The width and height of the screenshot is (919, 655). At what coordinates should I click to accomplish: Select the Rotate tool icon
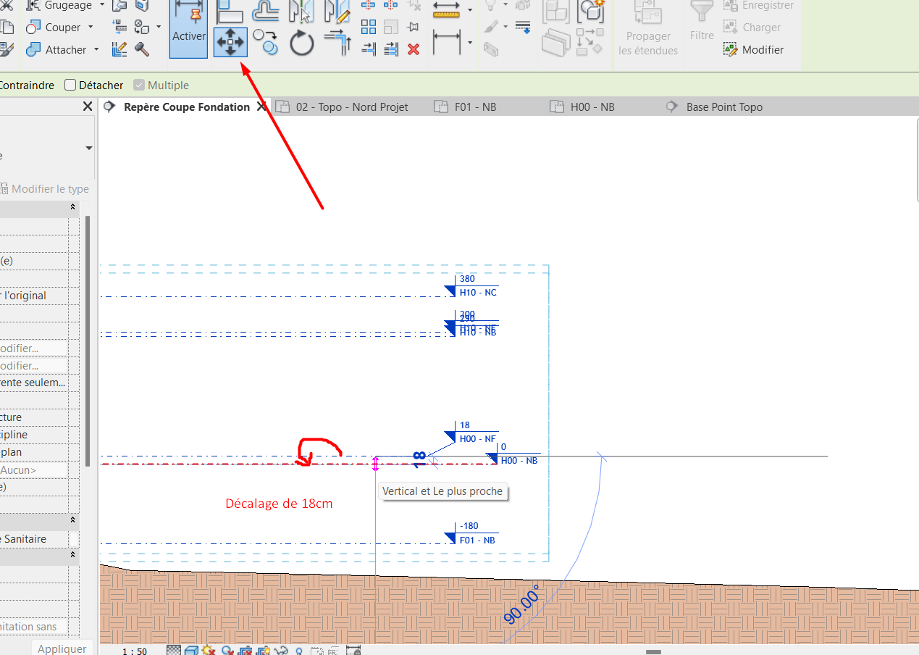(302, 43)
